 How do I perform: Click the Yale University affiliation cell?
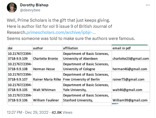(x=87, y=87)
